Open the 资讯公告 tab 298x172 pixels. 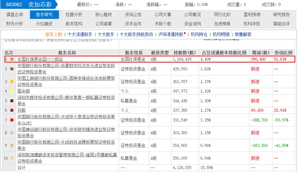[133, 14]
